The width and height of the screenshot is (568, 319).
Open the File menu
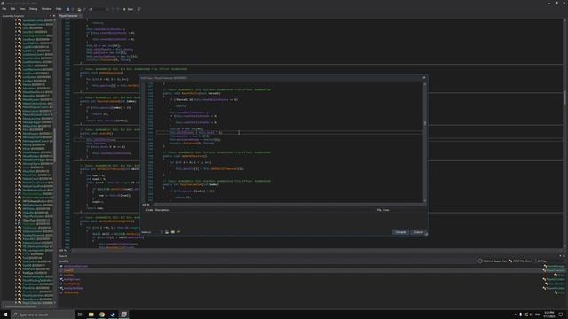click(4, 9)
